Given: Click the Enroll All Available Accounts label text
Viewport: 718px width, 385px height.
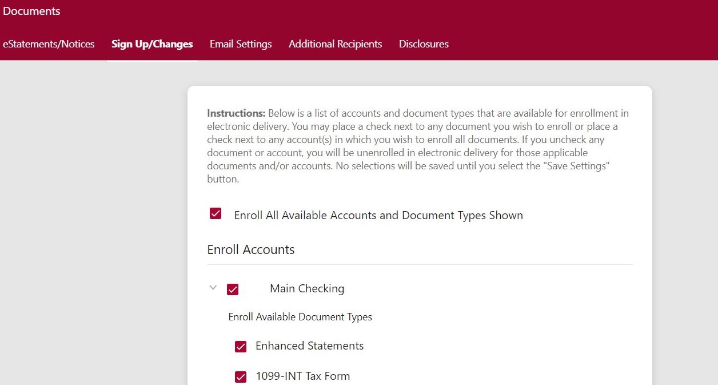Looking at the screenshot, I should [378, 216].
